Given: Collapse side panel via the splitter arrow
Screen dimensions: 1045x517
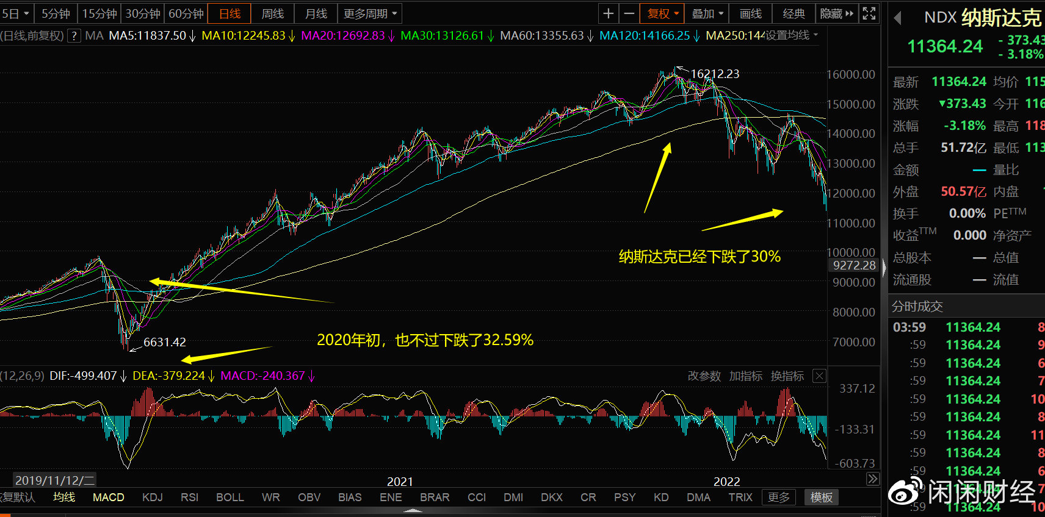Looking at the screenshot, I should click(x=884, y=268).
